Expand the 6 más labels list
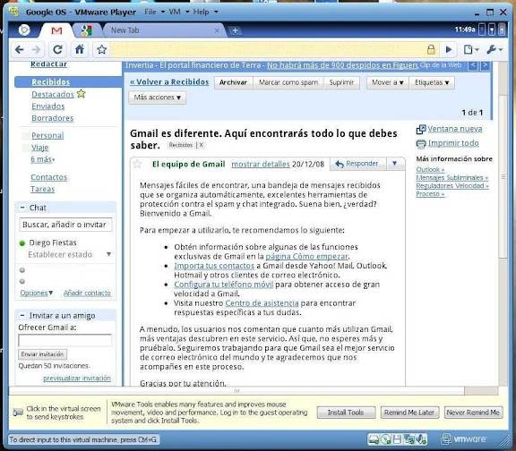The image size is (516, 451). click(x=43, y=159)
